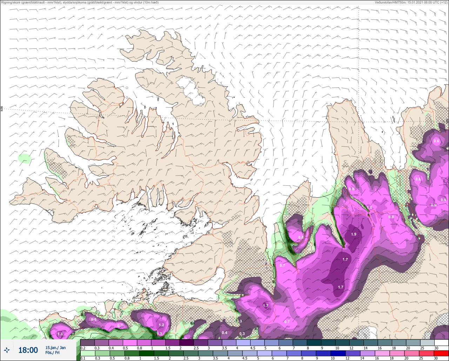Viewport: 449px width, 361px height.
Task: Click the 18:00 forecast time label
Action: 28,350
